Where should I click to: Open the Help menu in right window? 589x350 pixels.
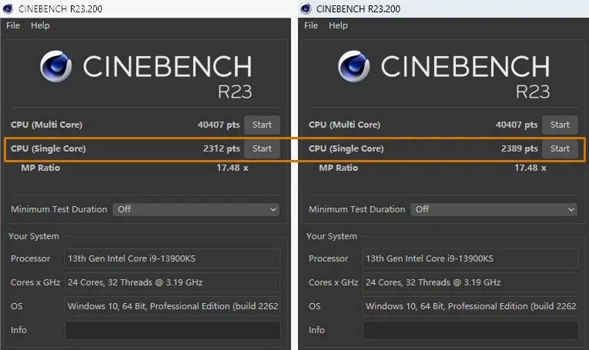(338, 25)
